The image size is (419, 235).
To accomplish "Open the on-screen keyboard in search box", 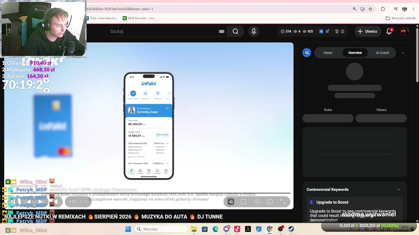I will 222,31.
